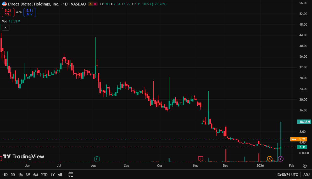Screen dimensions: 312x179
Task: Click the Vol 18.33M indicator legend
Action: pos(11,21)
